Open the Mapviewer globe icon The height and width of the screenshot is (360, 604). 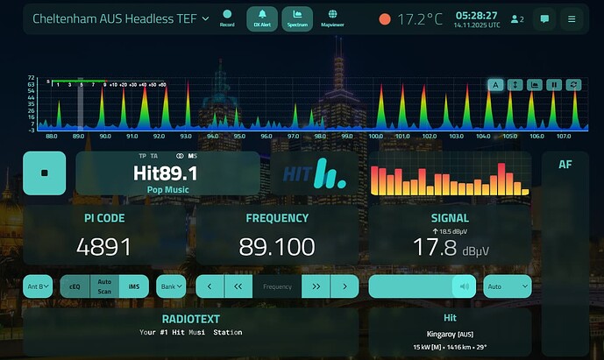pos(332,18)
